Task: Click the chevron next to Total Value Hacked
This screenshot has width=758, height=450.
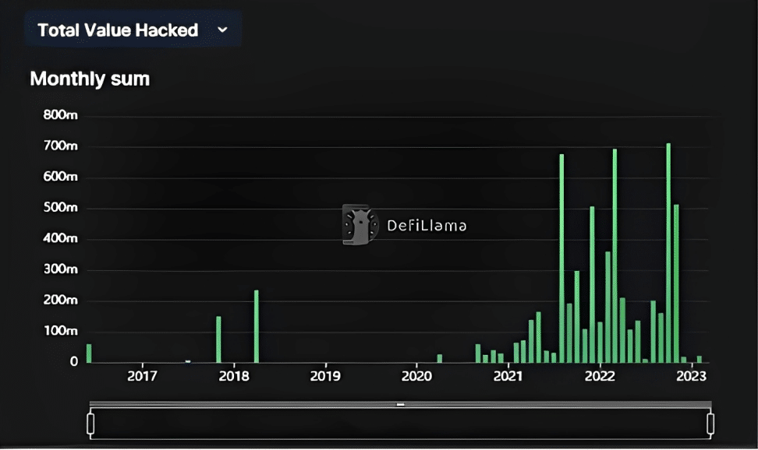Action: 222,30
